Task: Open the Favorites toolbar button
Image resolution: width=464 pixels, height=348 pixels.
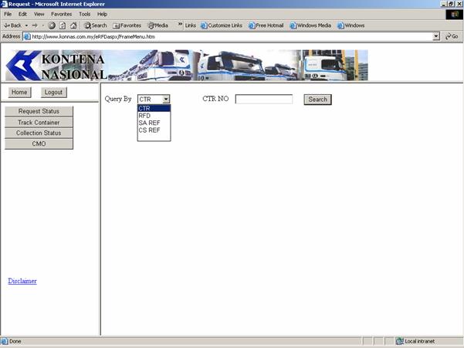Action: (x=127, y=25)
